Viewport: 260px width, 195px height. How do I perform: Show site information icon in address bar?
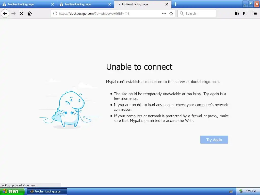click(55, 14)
